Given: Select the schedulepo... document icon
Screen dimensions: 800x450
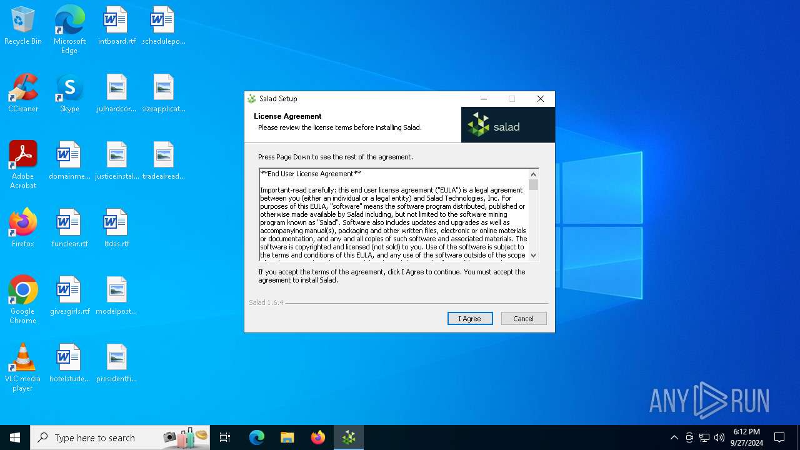Looking at the screenshot, I should pos(164,26).
